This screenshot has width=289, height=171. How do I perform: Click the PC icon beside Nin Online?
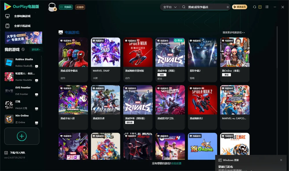point(36,123)
